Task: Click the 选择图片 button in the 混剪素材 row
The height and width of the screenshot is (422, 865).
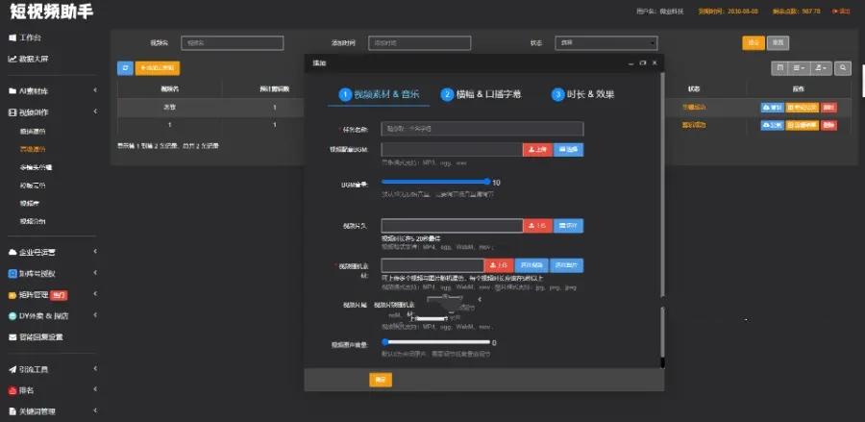Action: [566, 265]
